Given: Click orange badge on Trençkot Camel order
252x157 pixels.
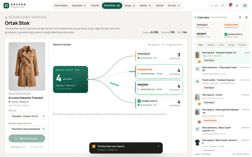Looking at the screenshot, I should 199,62.
